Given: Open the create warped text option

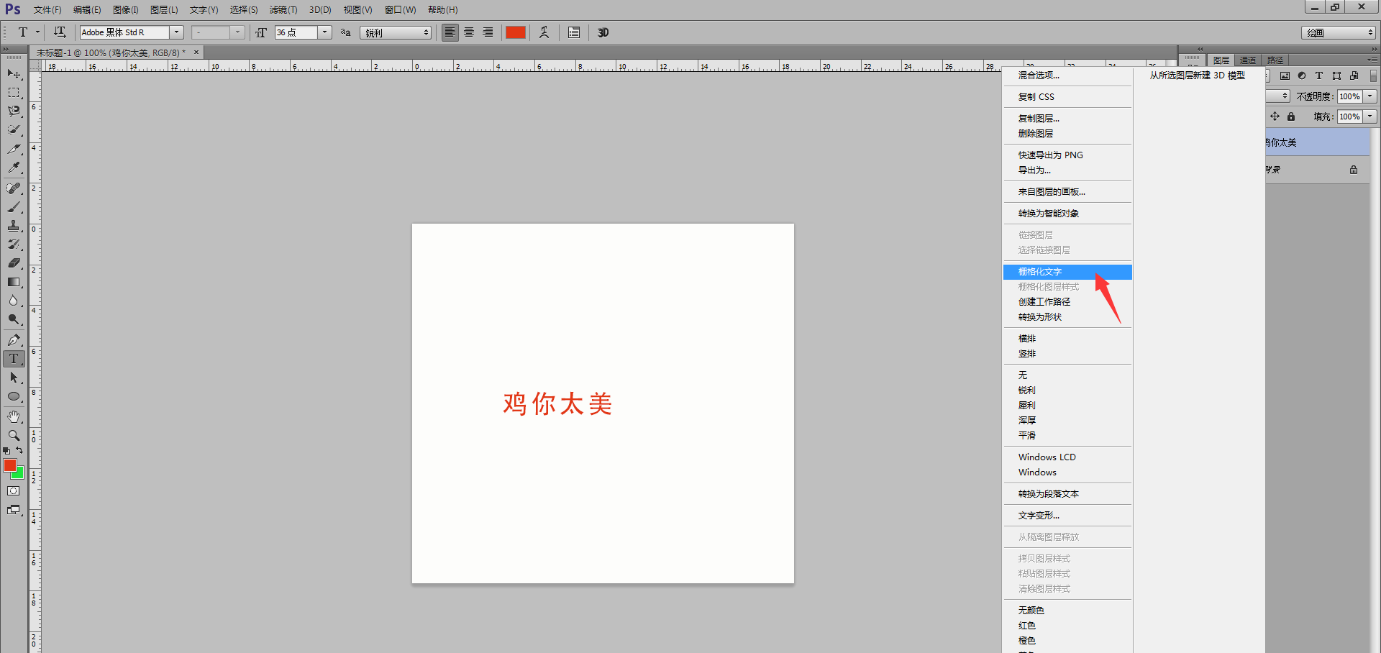Looking at the screenshot, I should 544,32.
